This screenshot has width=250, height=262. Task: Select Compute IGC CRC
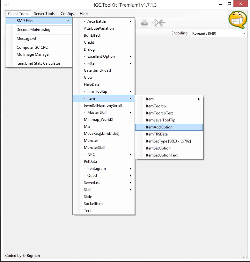click(39, 47)
